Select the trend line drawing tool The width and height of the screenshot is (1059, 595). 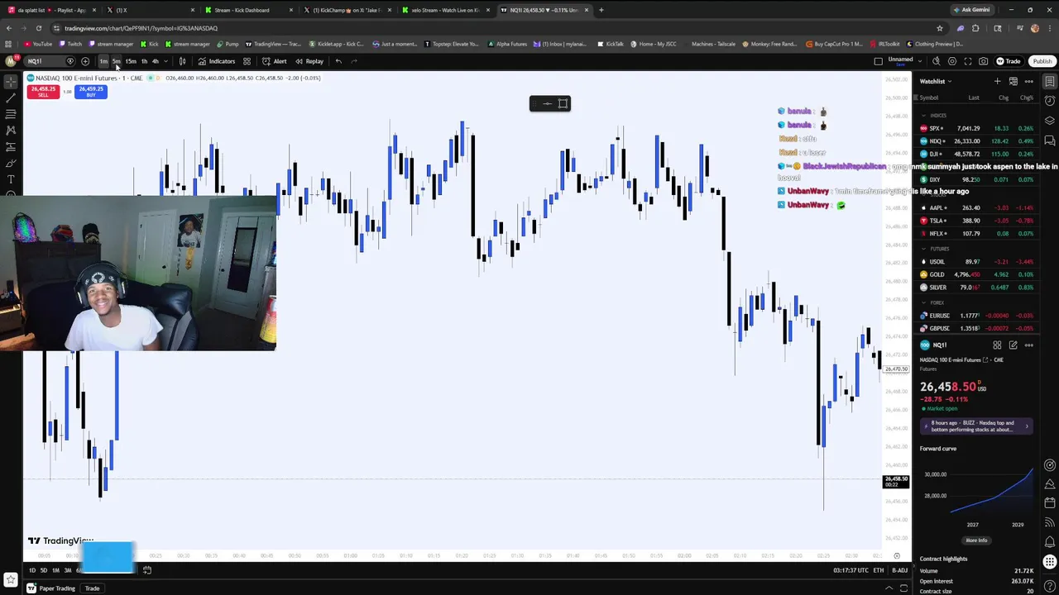[x=11, y=98]
